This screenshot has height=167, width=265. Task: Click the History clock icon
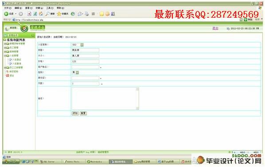click(x=73, y=14)
